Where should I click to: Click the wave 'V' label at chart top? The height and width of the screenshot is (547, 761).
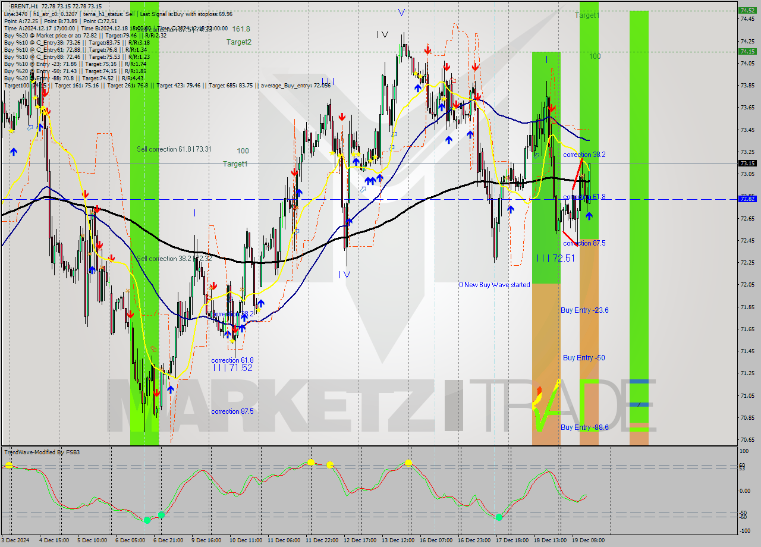[401, 12]
